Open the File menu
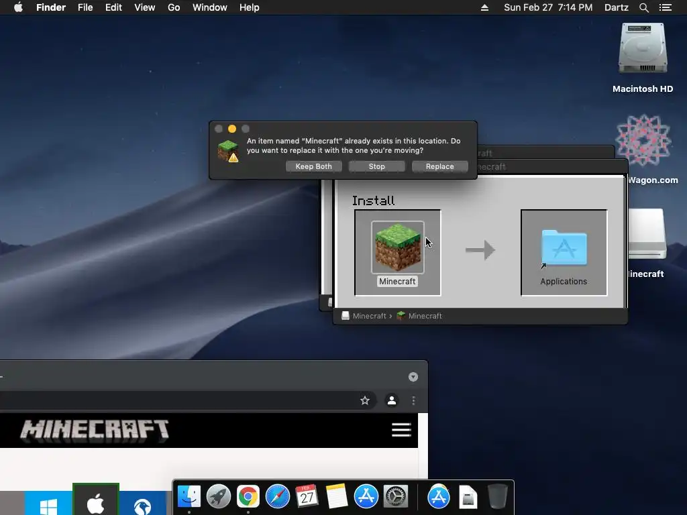687x515 pixels. click(x=85, y=7)
